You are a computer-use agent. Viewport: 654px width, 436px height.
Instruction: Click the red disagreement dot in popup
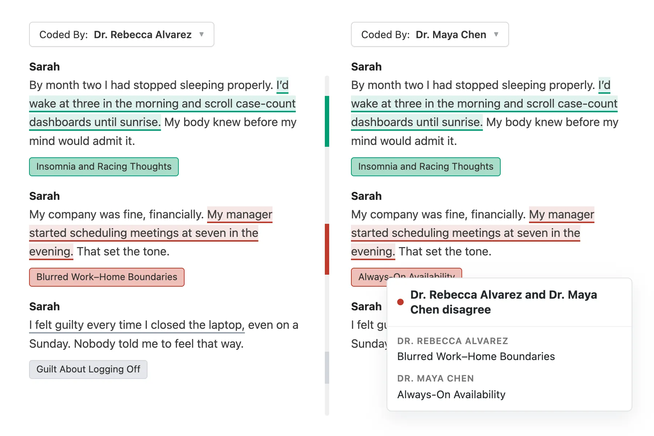400,302
